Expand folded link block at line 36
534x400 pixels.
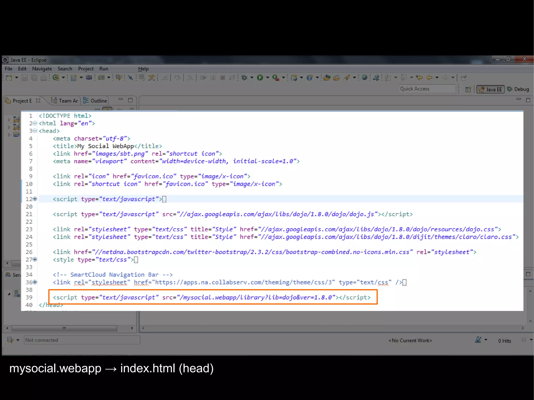coord(35,282)
